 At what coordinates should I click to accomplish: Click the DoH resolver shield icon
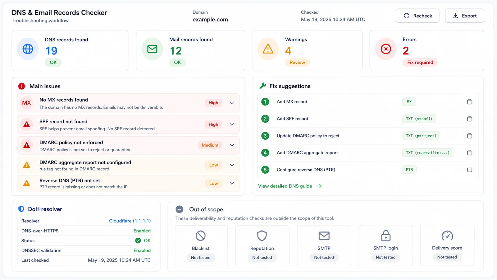point(21,209)
